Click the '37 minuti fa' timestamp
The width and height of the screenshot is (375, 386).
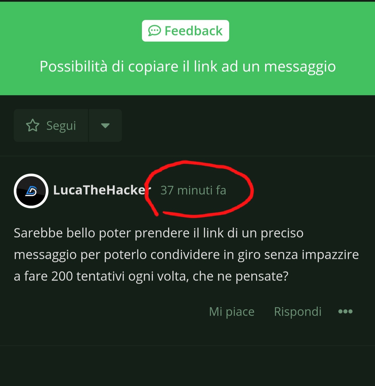tap(193, 190)
